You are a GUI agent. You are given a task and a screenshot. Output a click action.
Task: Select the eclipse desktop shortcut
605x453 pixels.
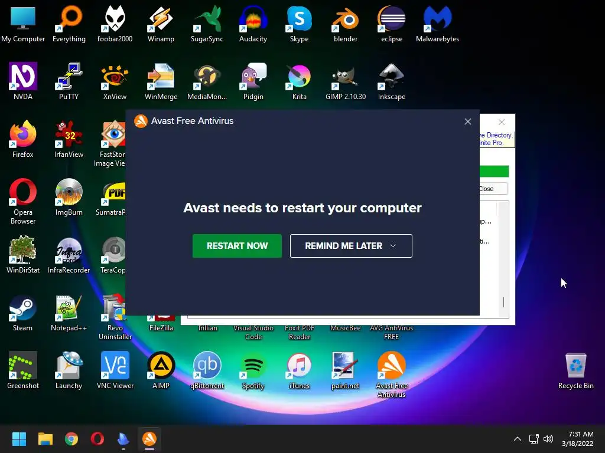pyautogui.click(x=392, y=24)
